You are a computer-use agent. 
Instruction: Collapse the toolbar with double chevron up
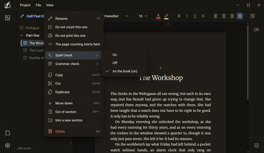(x=168, y=24)
